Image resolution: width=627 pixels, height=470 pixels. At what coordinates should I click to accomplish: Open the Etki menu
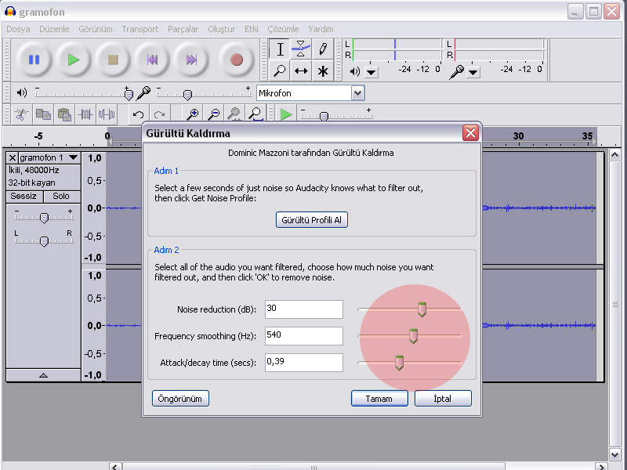[251, 29]
